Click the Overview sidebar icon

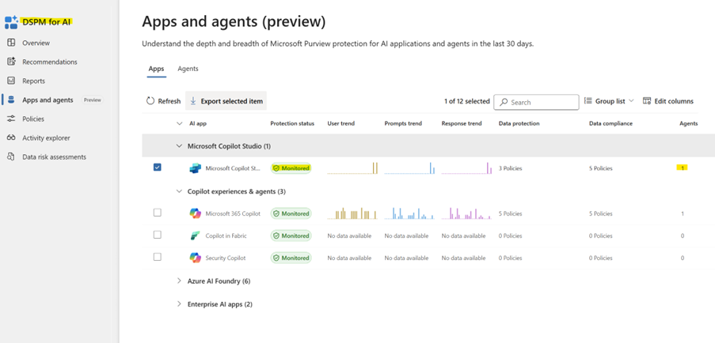(x=11, y=43)
